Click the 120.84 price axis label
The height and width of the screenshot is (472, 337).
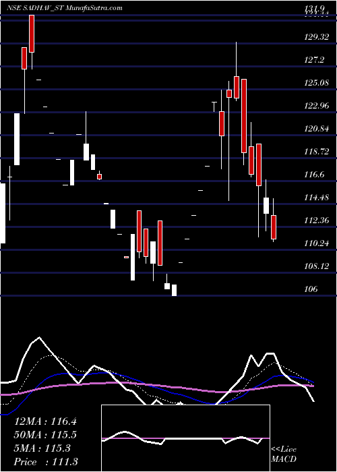click(317, 129)
